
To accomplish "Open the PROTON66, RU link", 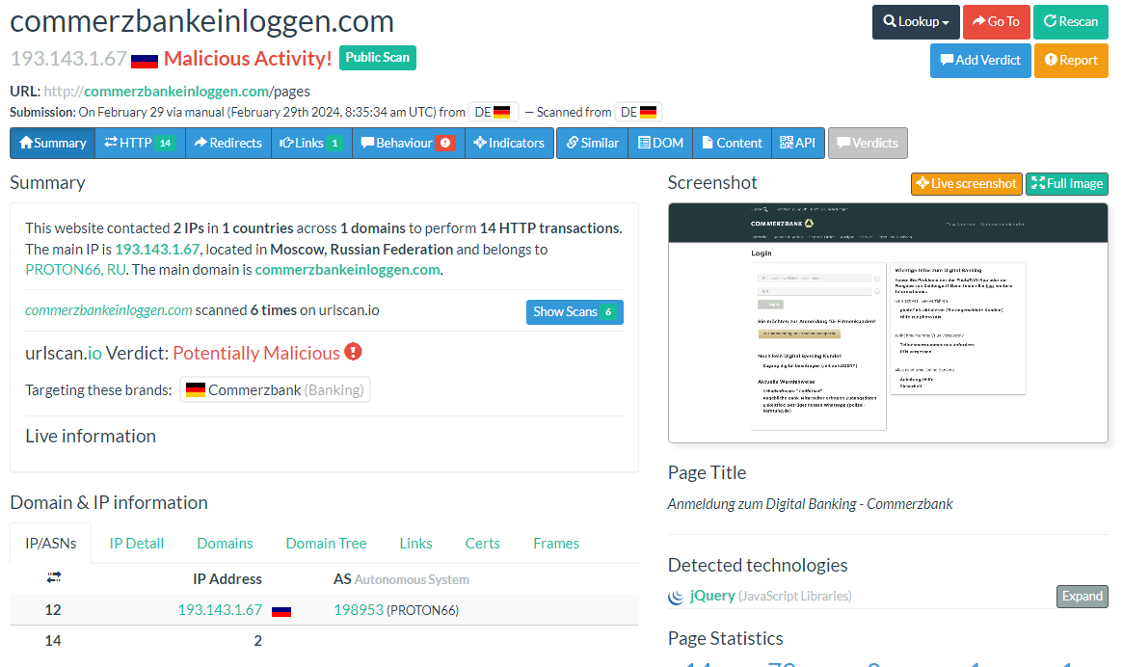I will point(75,269).
